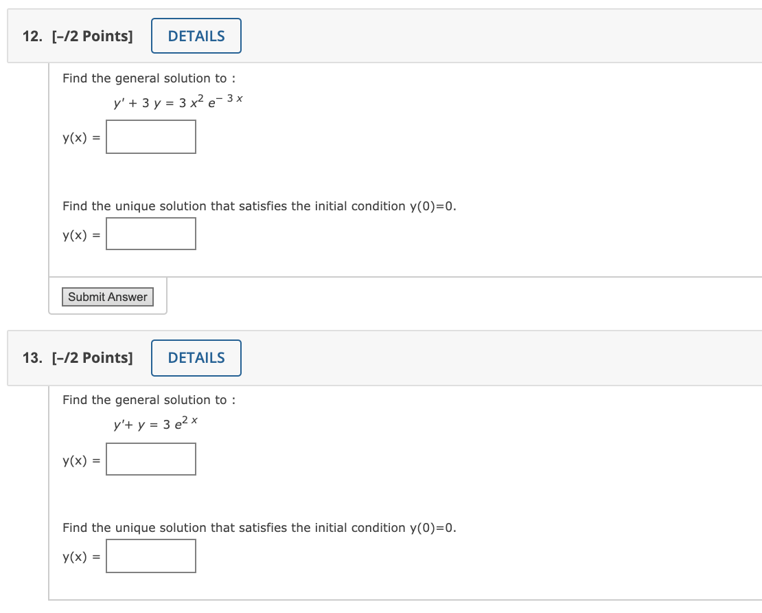762x613 pixels.
Task: Focus question 13 unique solution input box
Action: point(151,556)
